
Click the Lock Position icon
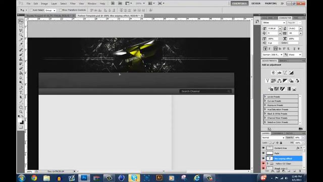click(x=277, y=143)
